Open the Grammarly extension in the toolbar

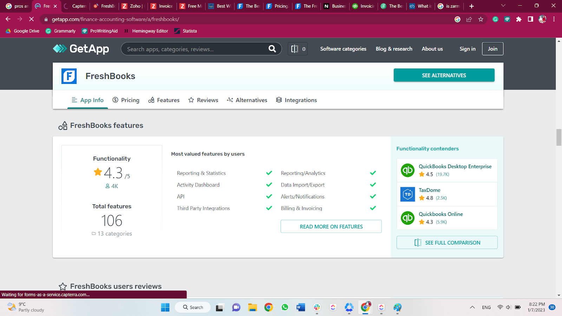[495, 19]
